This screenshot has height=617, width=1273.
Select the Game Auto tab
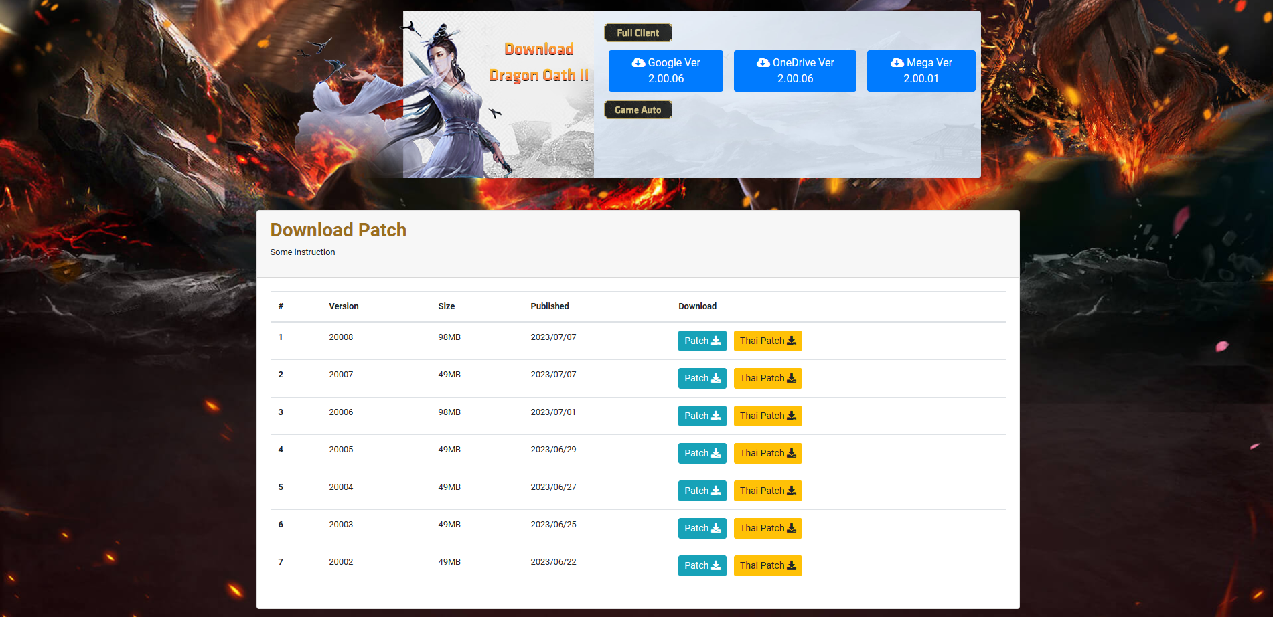coord(638,110)
